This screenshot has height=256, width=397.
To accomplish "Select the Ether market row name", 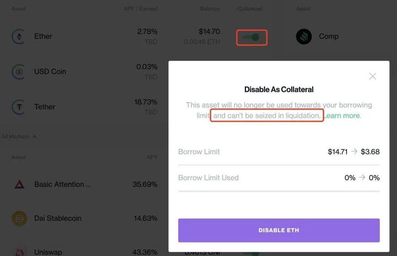I will [x=43, y=36].
